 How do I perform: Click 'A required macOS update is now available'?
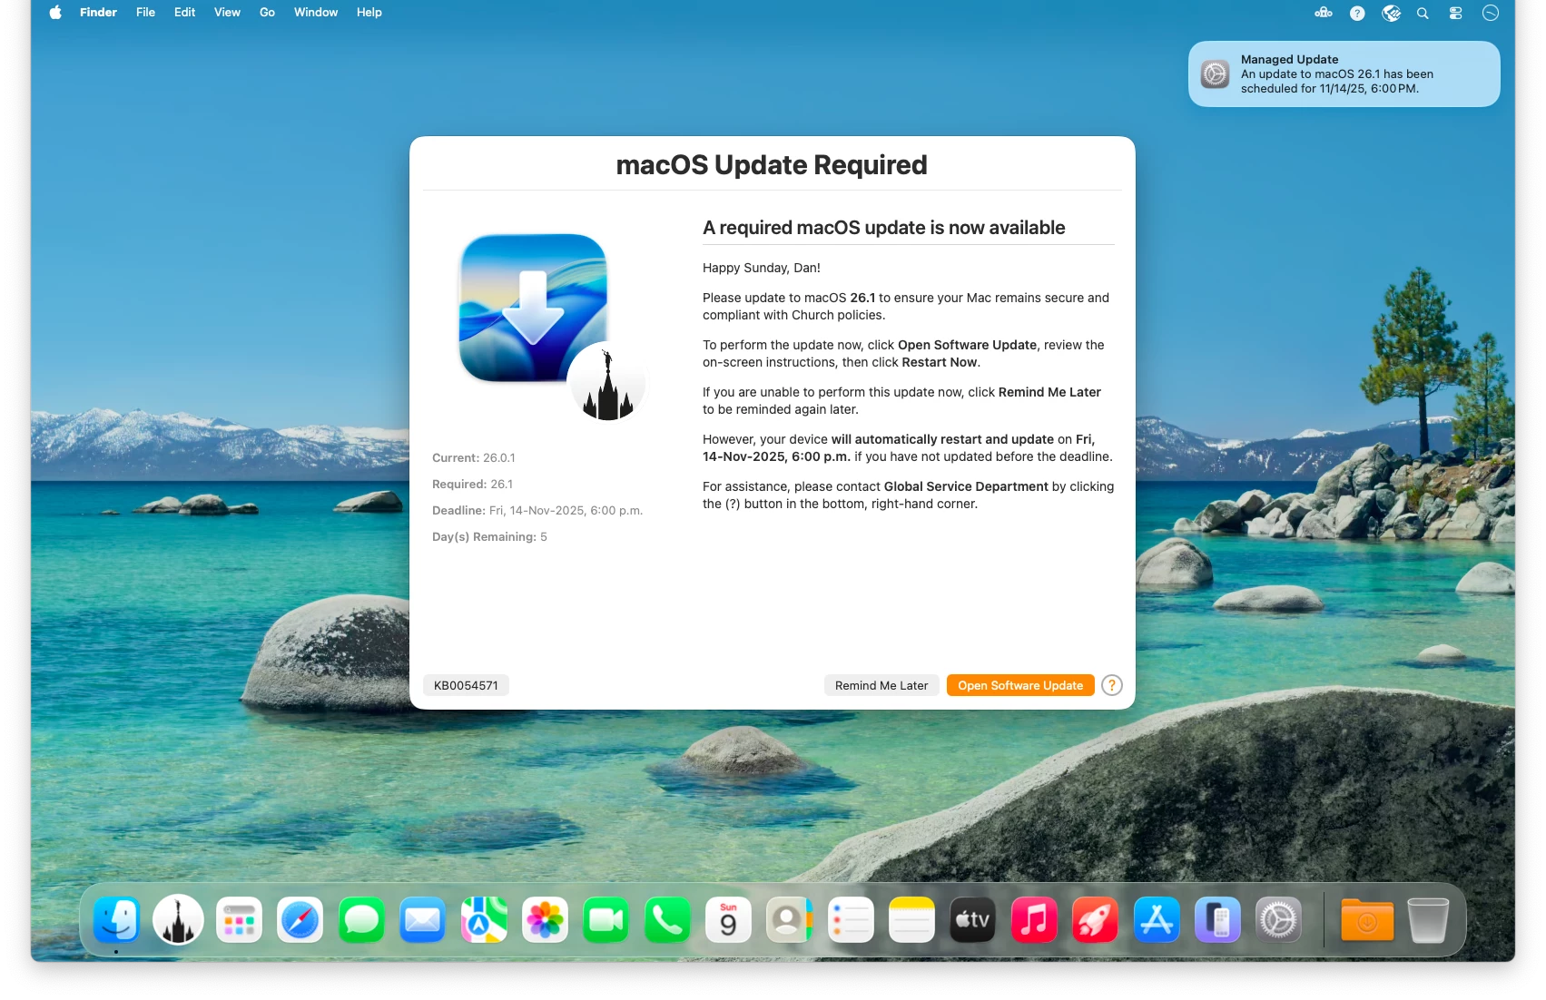click(884, 228)
